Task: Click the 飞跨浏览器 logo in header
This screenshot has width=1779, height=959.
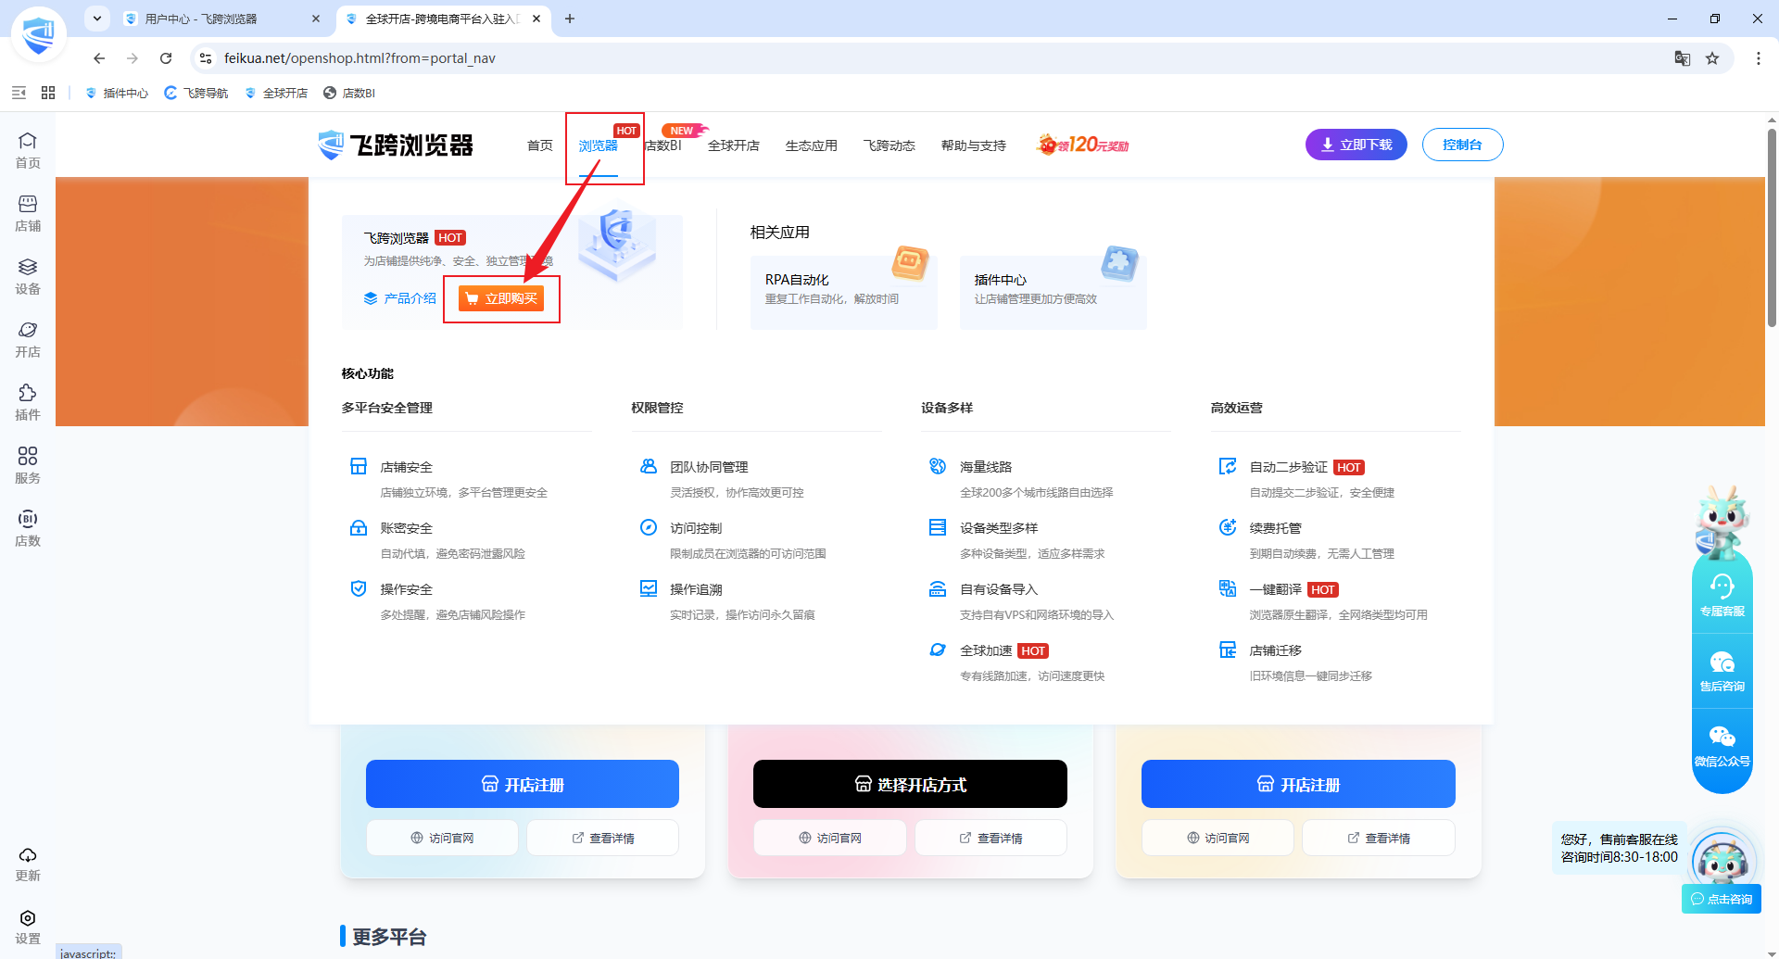Action: tap(396, 145)
